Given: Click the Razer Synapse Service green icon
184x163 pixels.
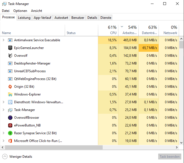Looking at the screenshot, I should pos(10,133).
